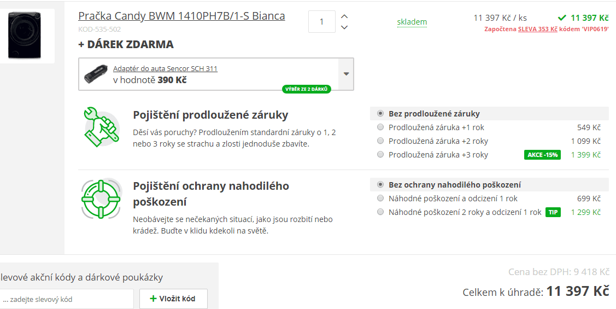The width and height of the screenshot is (616, 309).
Task: Click the 'Vložit kód' button
Action: [173, 299]
